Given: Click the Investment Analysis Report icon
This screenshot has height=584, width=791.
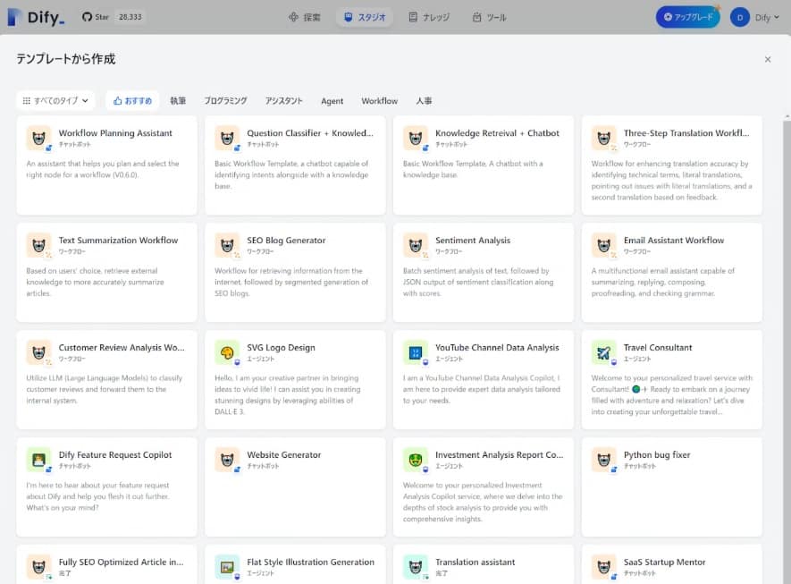Looking at the screenshot, I should click(x=416, y=460).
